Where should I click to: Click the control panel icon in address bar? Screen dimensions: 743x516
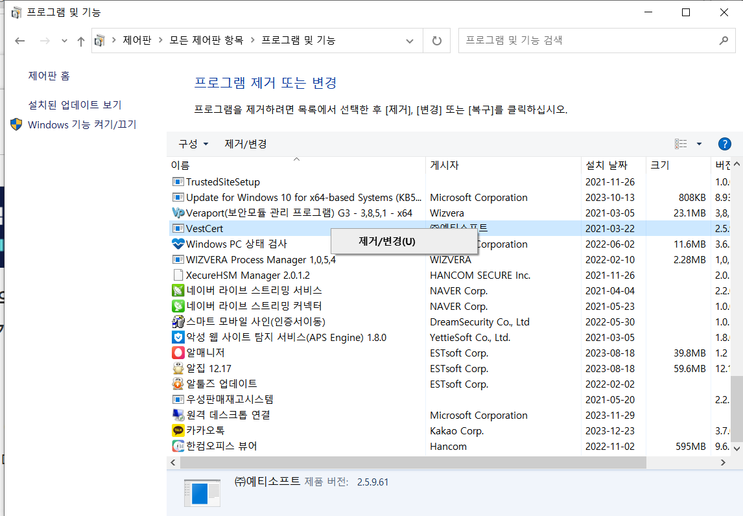[99, 41]
